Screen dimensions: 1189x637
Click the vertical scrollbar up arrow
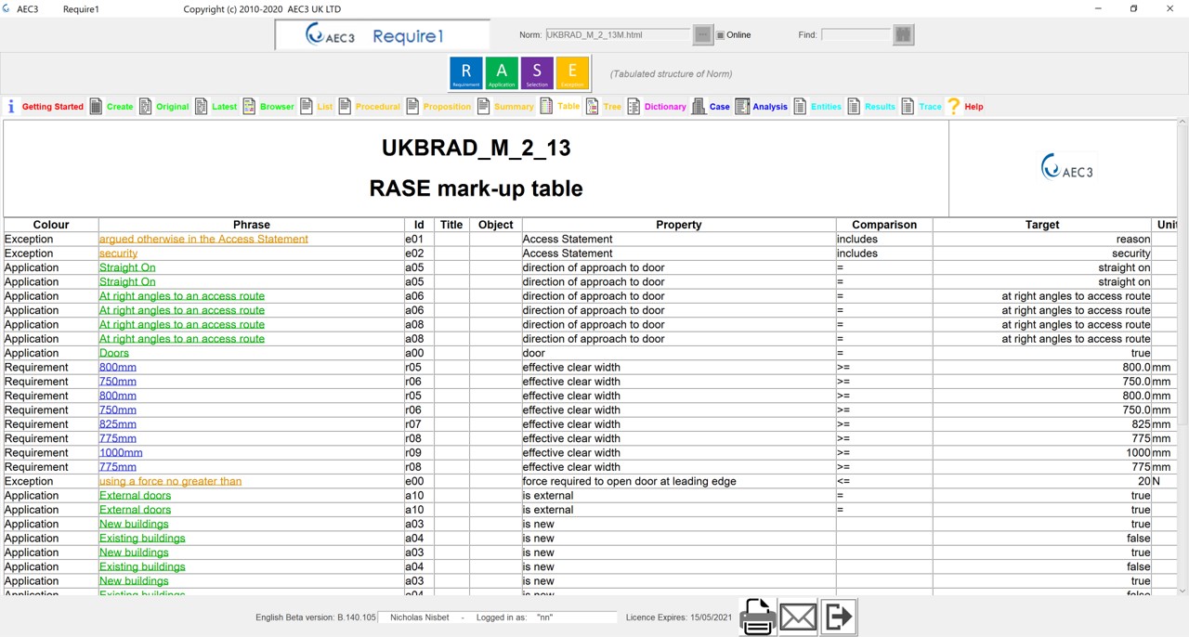coord(1182,123)
